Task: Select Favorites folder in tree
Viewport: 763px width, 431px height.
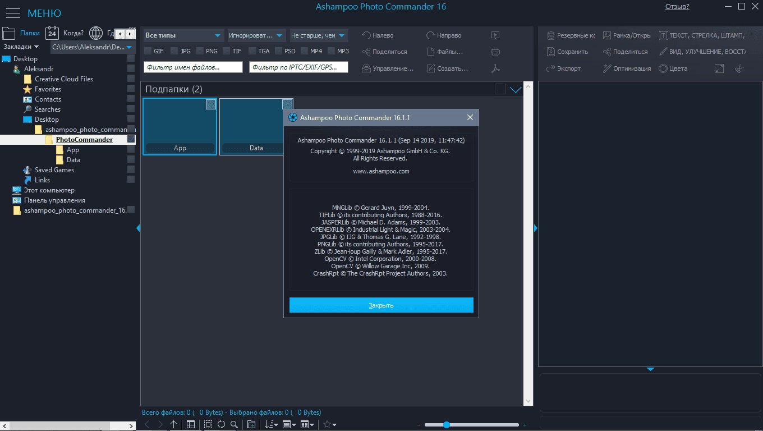Action: (x=48, y=89)
